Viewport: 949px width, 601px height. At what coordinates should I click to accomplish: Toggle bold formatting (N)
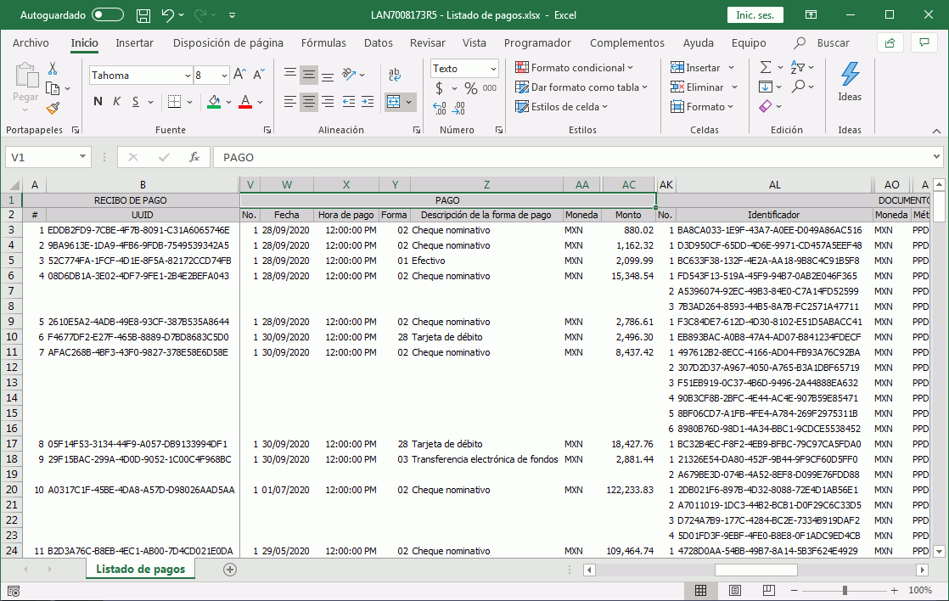coord(98,102)
